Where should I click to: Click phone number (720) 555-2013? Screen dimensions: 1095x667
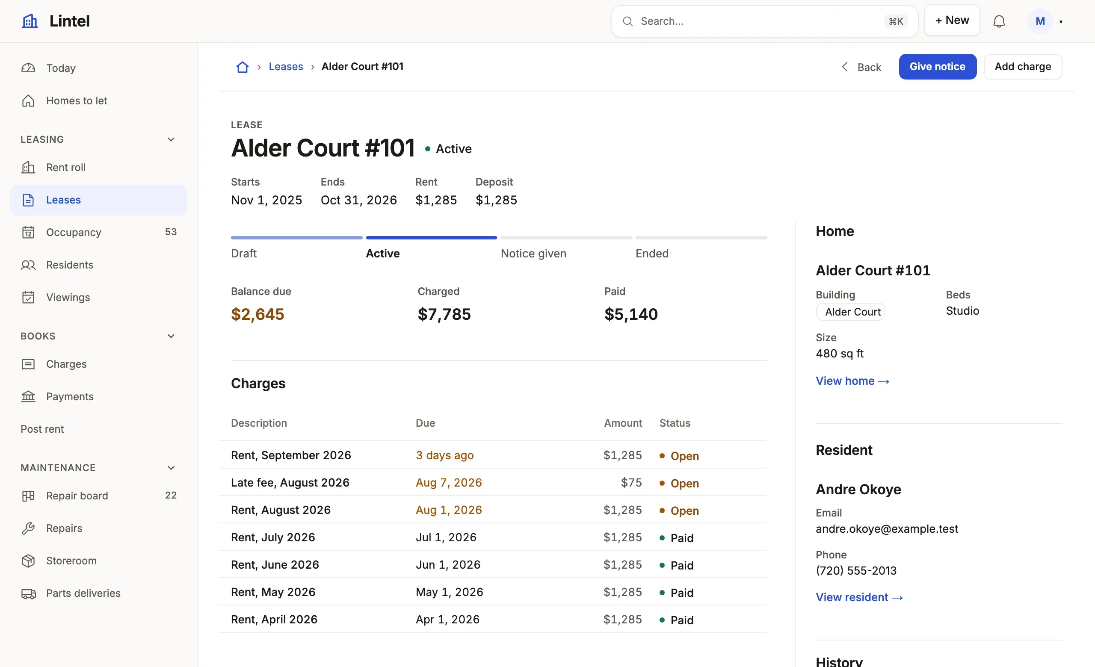coord(856,571)
